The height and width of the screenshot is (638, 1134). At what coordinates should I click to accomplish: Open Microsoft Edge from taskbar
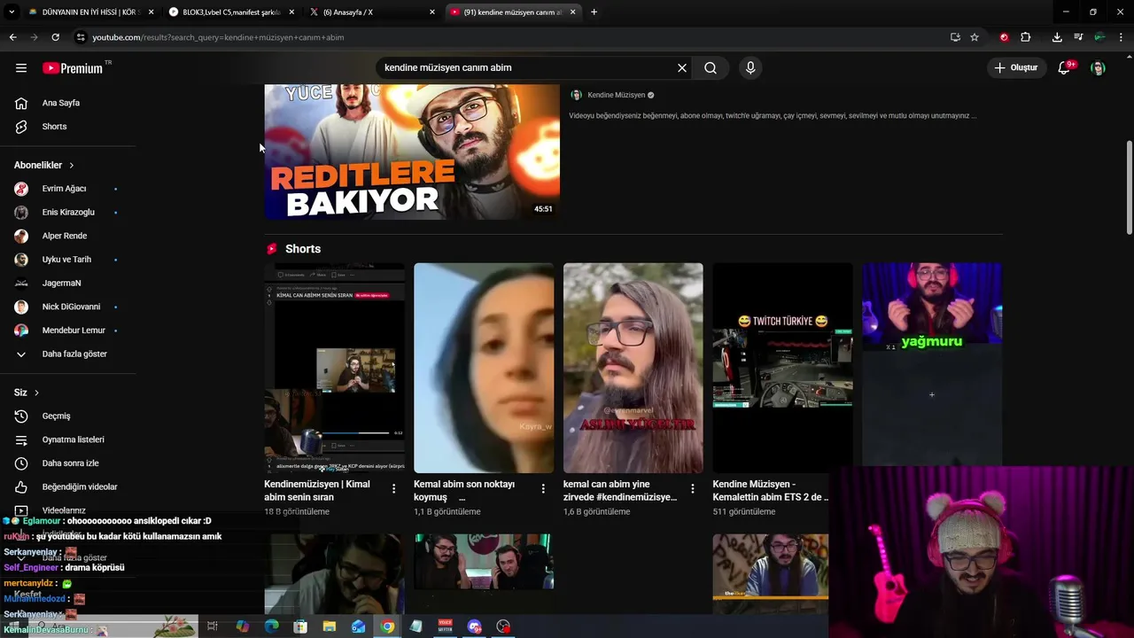[271, 626]
